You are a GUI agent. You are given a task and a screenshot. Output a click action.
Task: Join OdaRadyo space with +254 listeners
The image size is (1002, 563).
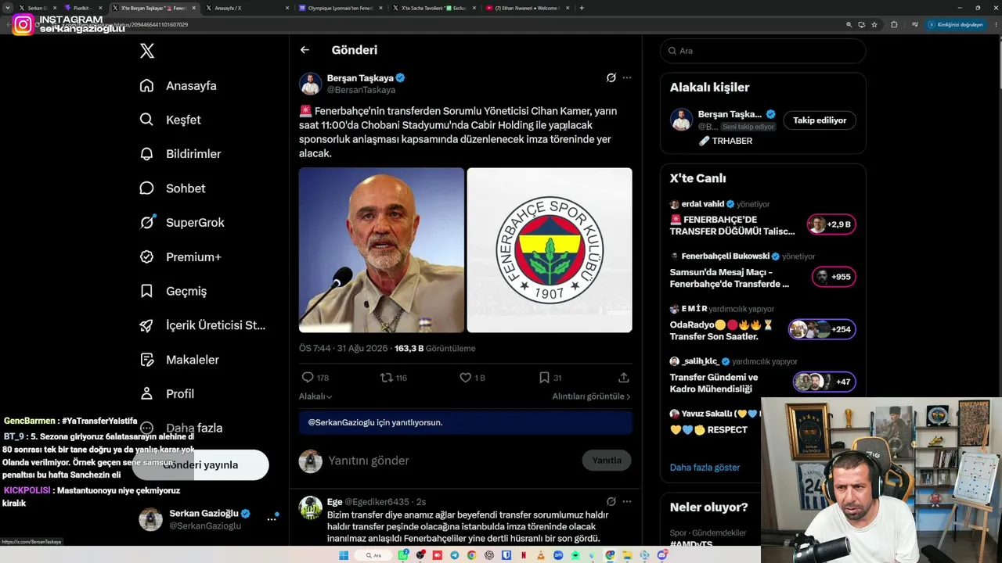822,329
